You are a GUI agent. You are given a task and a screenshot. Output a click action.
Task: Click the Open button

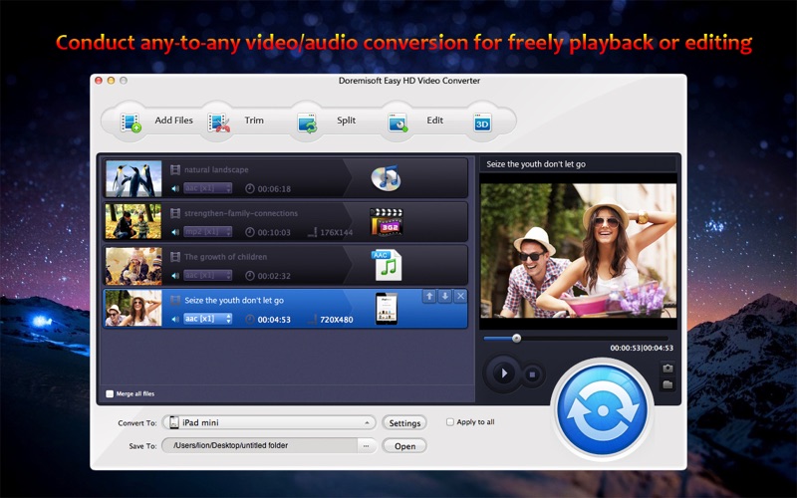[x=404, y=446]
